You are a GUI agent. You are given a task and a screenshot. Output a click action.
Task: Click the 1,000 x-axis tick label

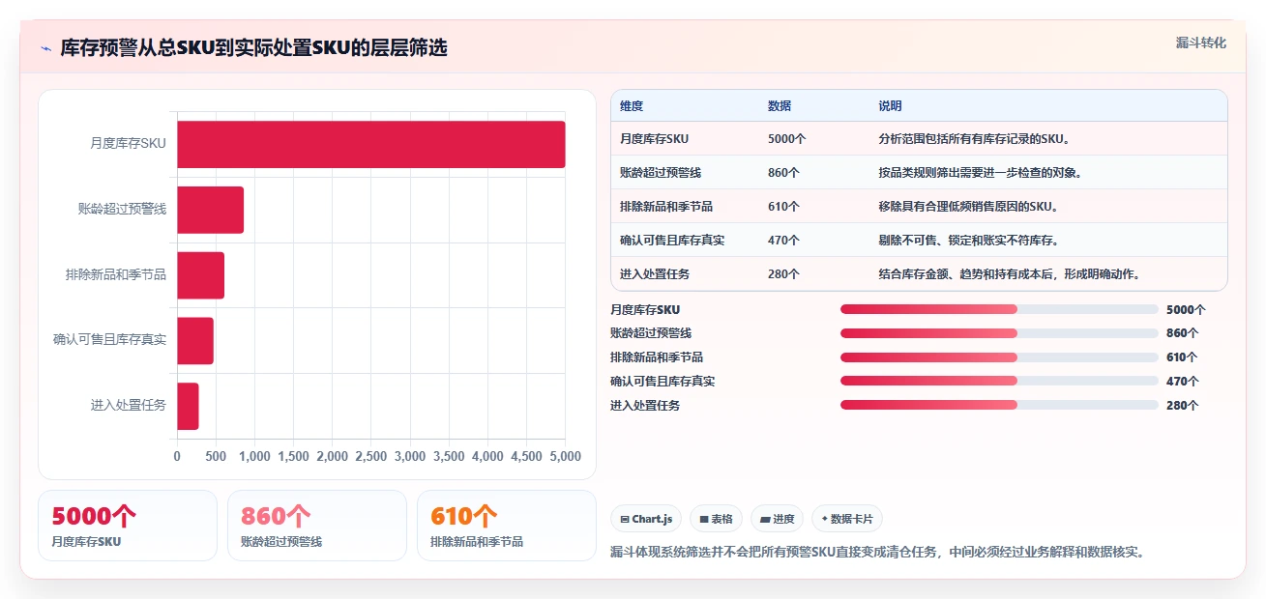tap(254, 455)
